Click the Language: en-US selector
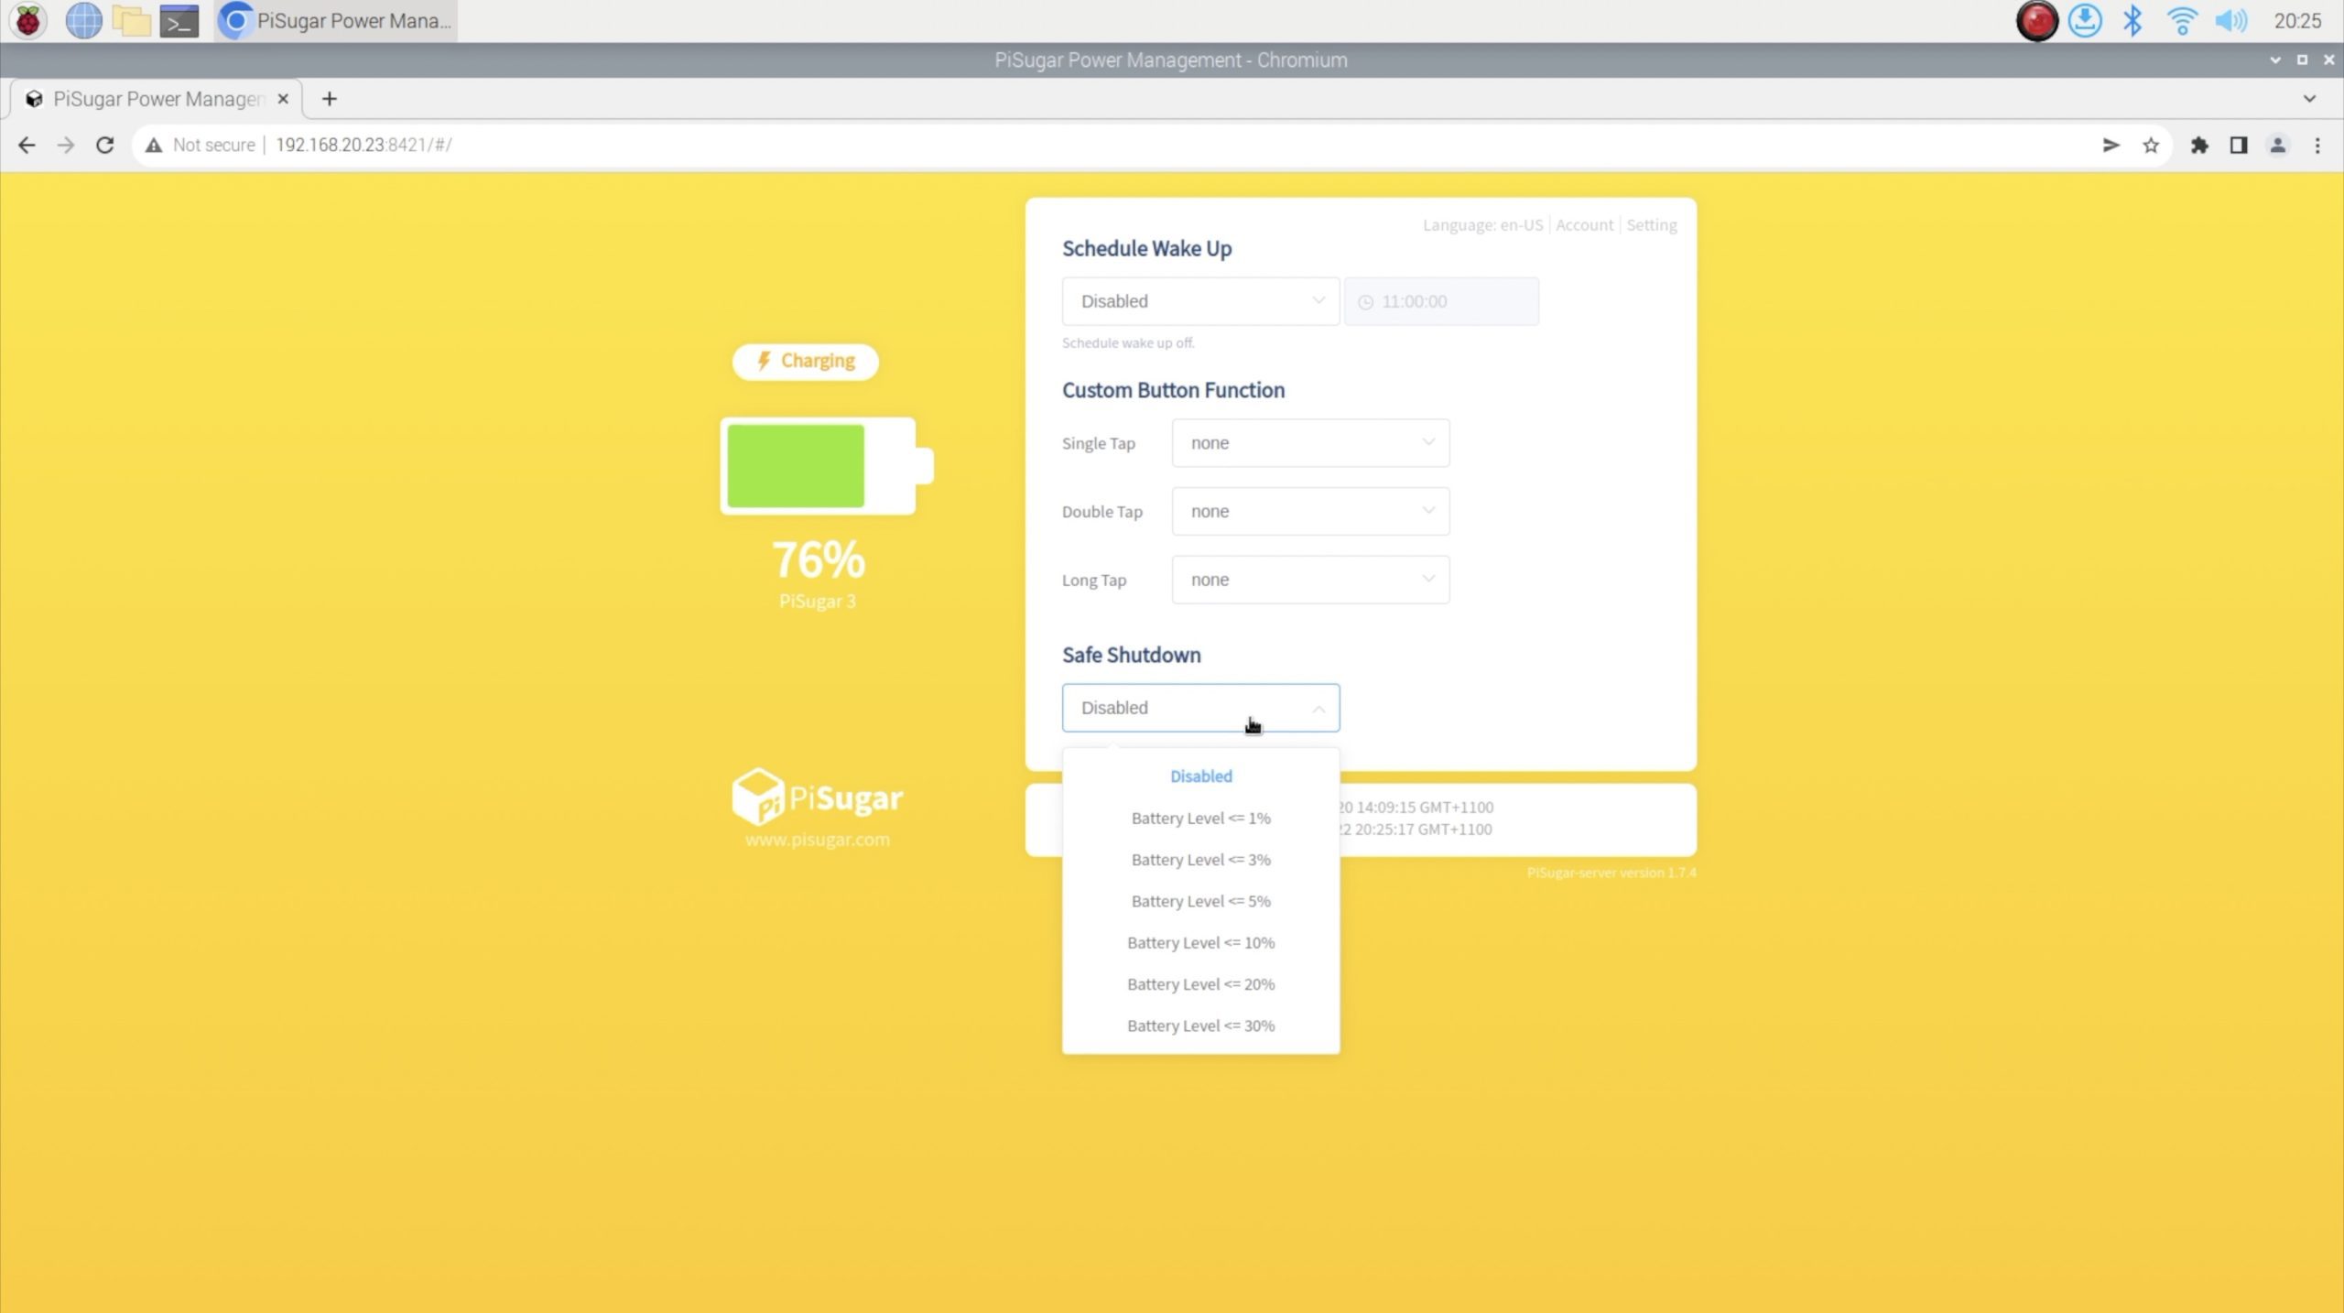The width and height of the screenshot is (2344, 1313). click(x=1482, y=225)
